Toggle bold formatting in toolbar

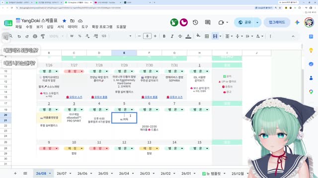[164, 36]
